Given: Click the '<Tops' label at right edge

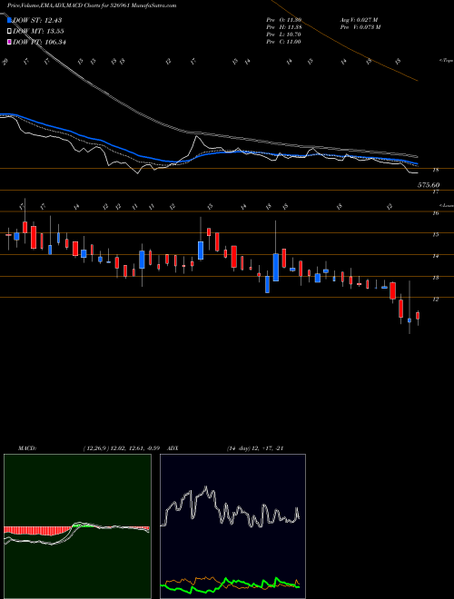Looking at the screenshot, I should tap(447, 61).
